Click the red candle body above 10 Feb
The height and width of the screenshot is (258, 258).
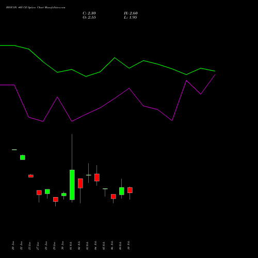(x=130, y=190)
